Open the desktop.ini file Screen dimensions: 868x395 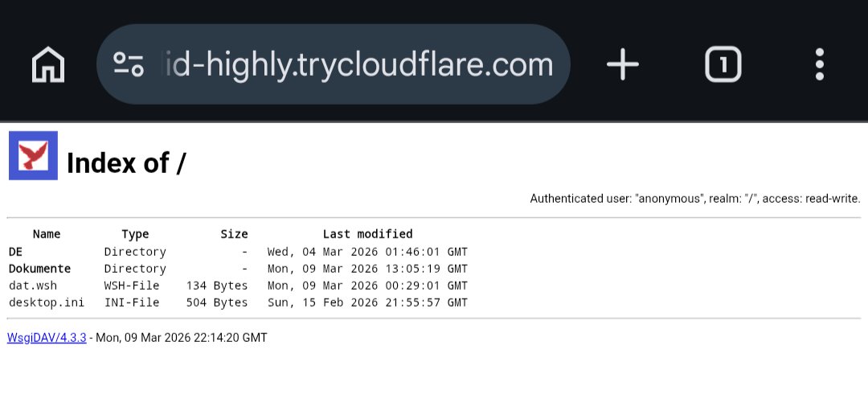click(47, 302)
